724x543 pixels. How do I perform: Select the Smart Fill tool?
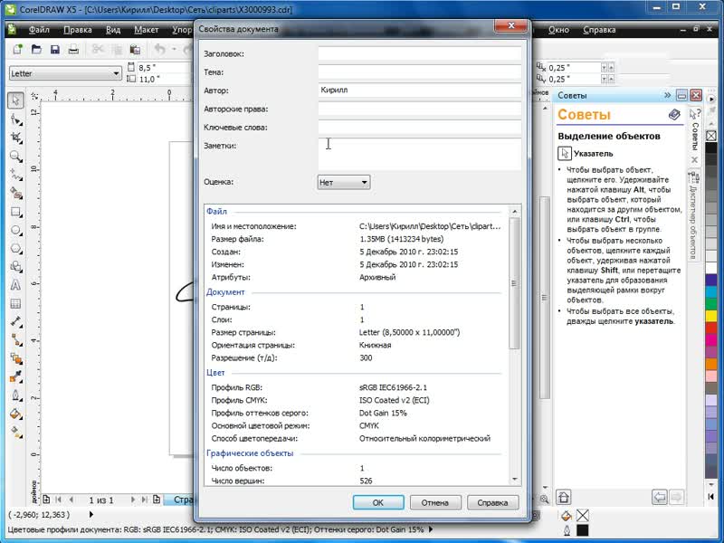[15, 193]
